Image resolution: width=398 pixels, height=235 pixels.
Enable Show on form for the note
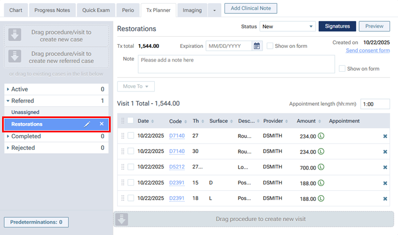[342, 69]
